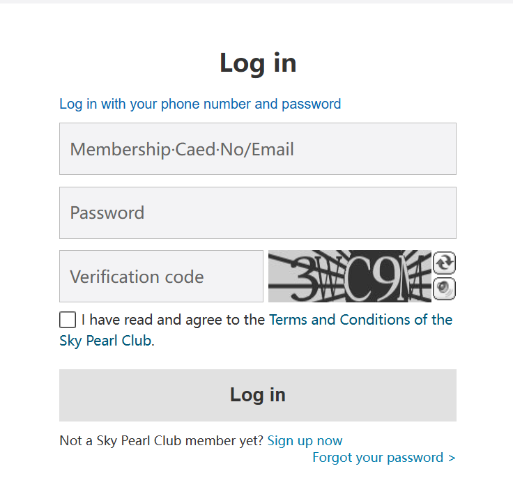Go to Forgot your password
This screenshot has width=513, height=487.
coord(378,457)
